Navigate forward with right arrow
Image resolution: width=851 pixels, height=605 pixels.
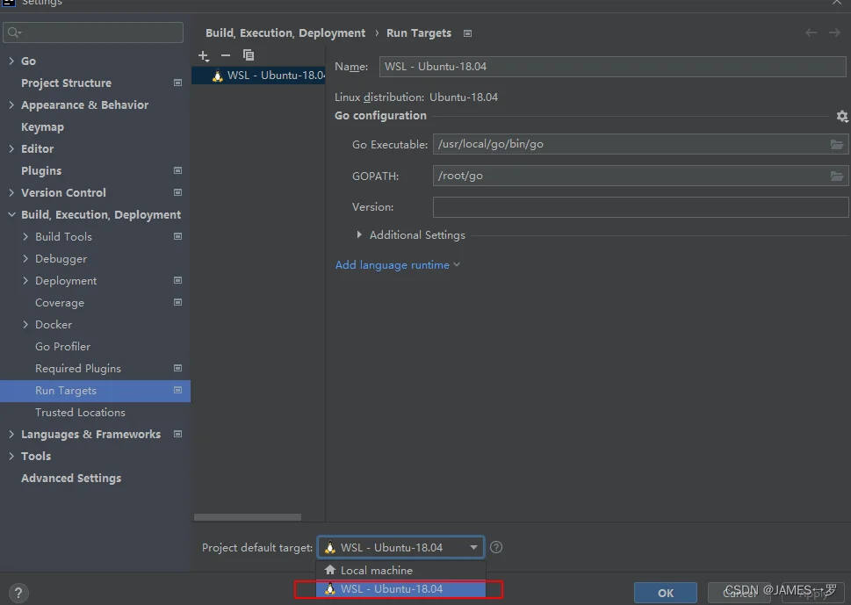[834, 33]
